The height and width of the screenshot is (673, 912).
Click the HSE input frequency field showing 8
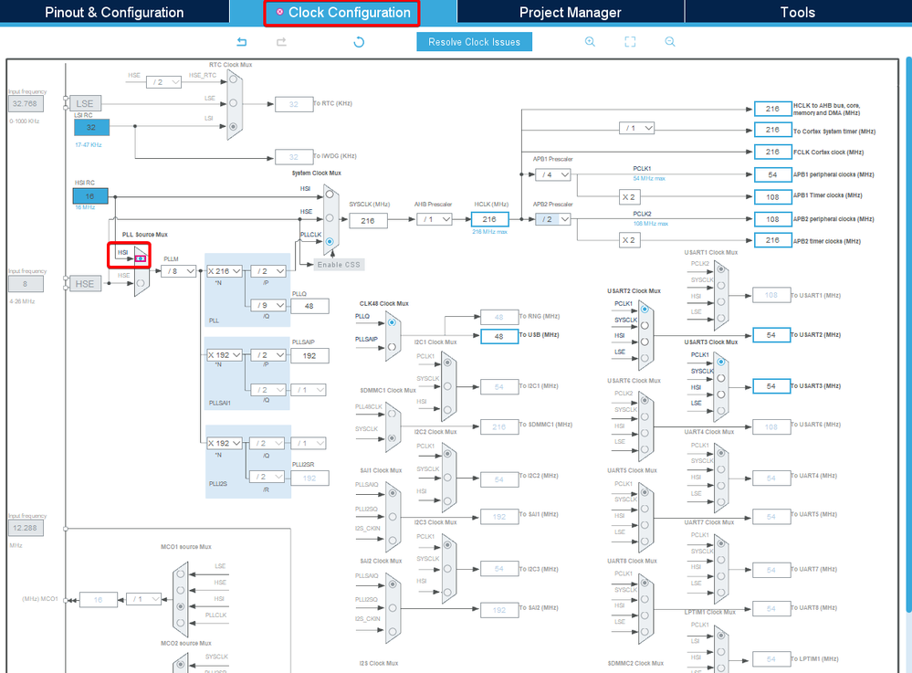click(26, 284)
